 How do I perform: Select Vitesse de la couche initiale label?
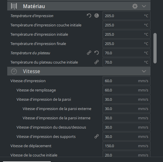click(x=34, y=155)
